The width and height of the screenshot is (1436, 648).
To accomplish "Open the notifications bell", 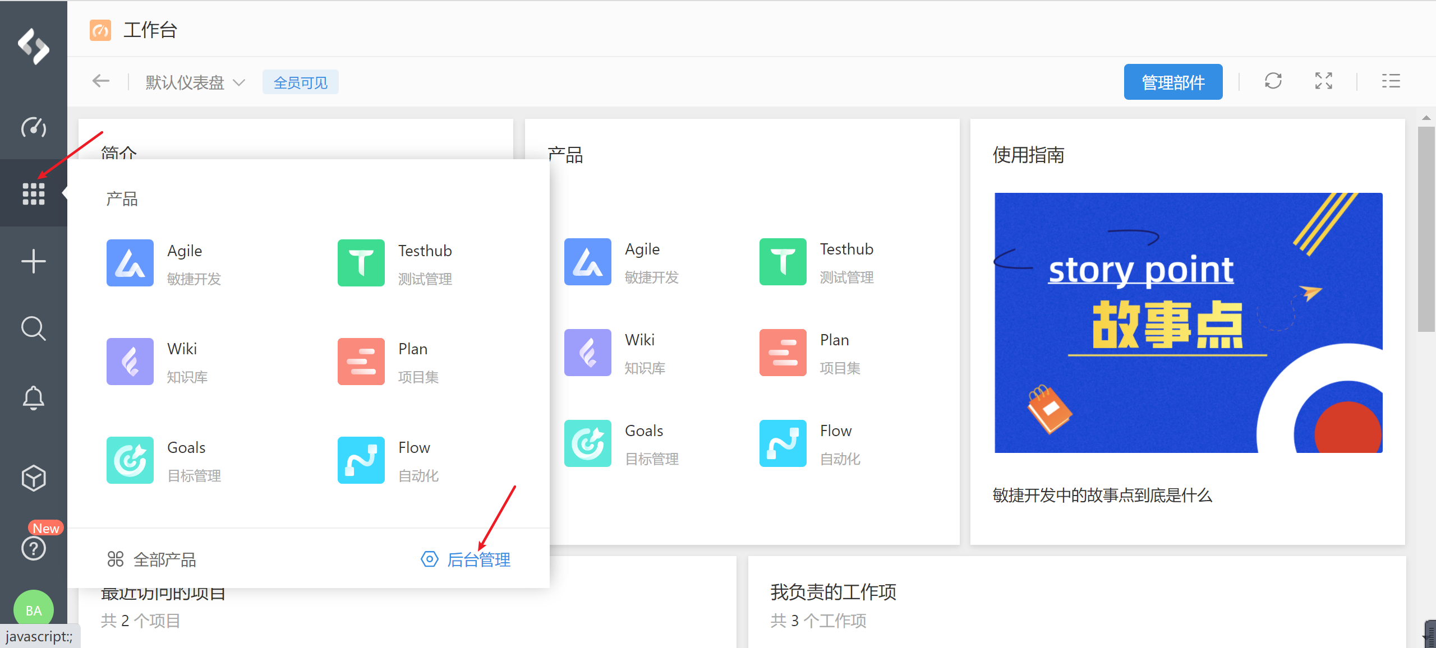I will click(34, 398).
